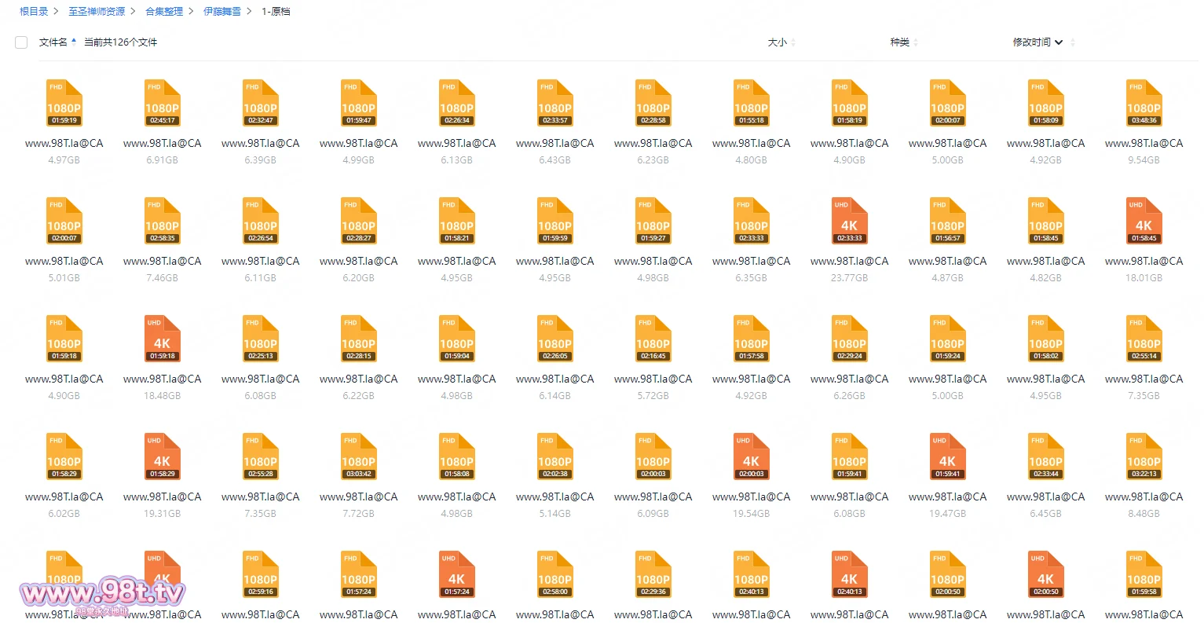Go to 根目录 in breadcrumb
This screenshot has height=623, width=1204.
click(34, 12)
